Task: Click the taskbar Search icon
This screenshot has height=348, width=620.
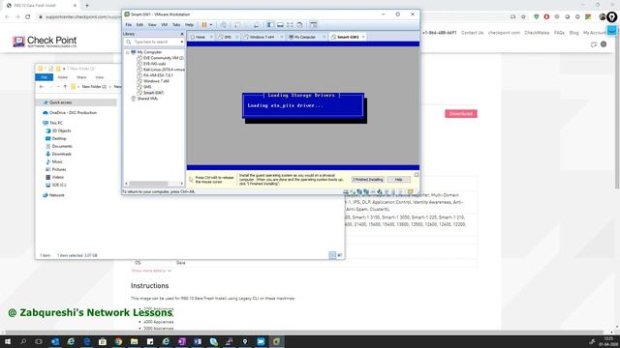Action: click(23, 341)
